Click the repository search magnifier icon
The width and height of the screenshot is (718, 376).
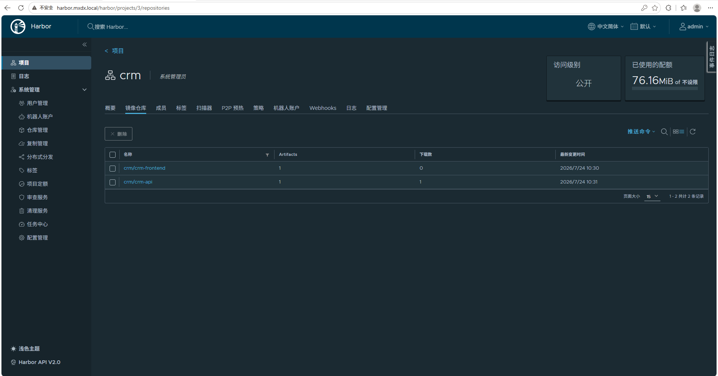tap(664, 132)
